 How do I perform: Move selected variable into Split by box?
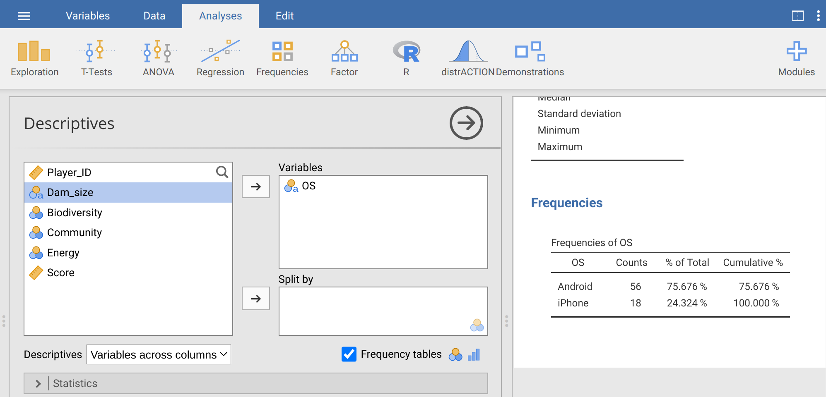pos(256,299)
